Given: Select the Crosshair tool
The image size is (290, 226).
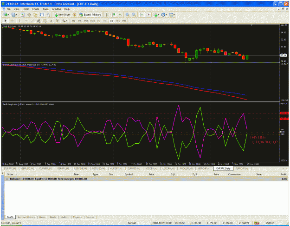Looking at the screenshot, I should pos(12,21).
